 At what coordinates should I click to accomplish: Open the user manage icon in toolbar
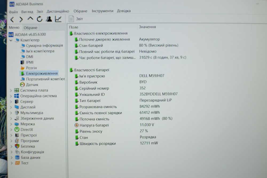49,19
